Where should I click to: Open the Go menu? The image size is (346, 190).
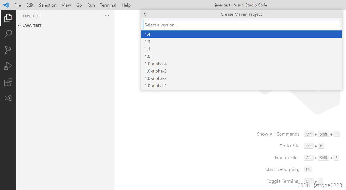[x=79, y=5]
